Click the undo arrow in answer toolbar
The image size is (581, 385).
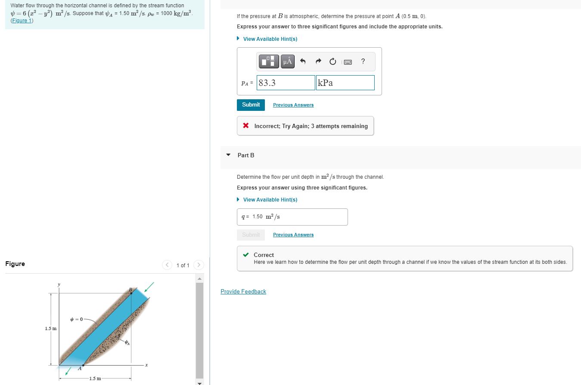pyautogui.click(x=302, y=61)
